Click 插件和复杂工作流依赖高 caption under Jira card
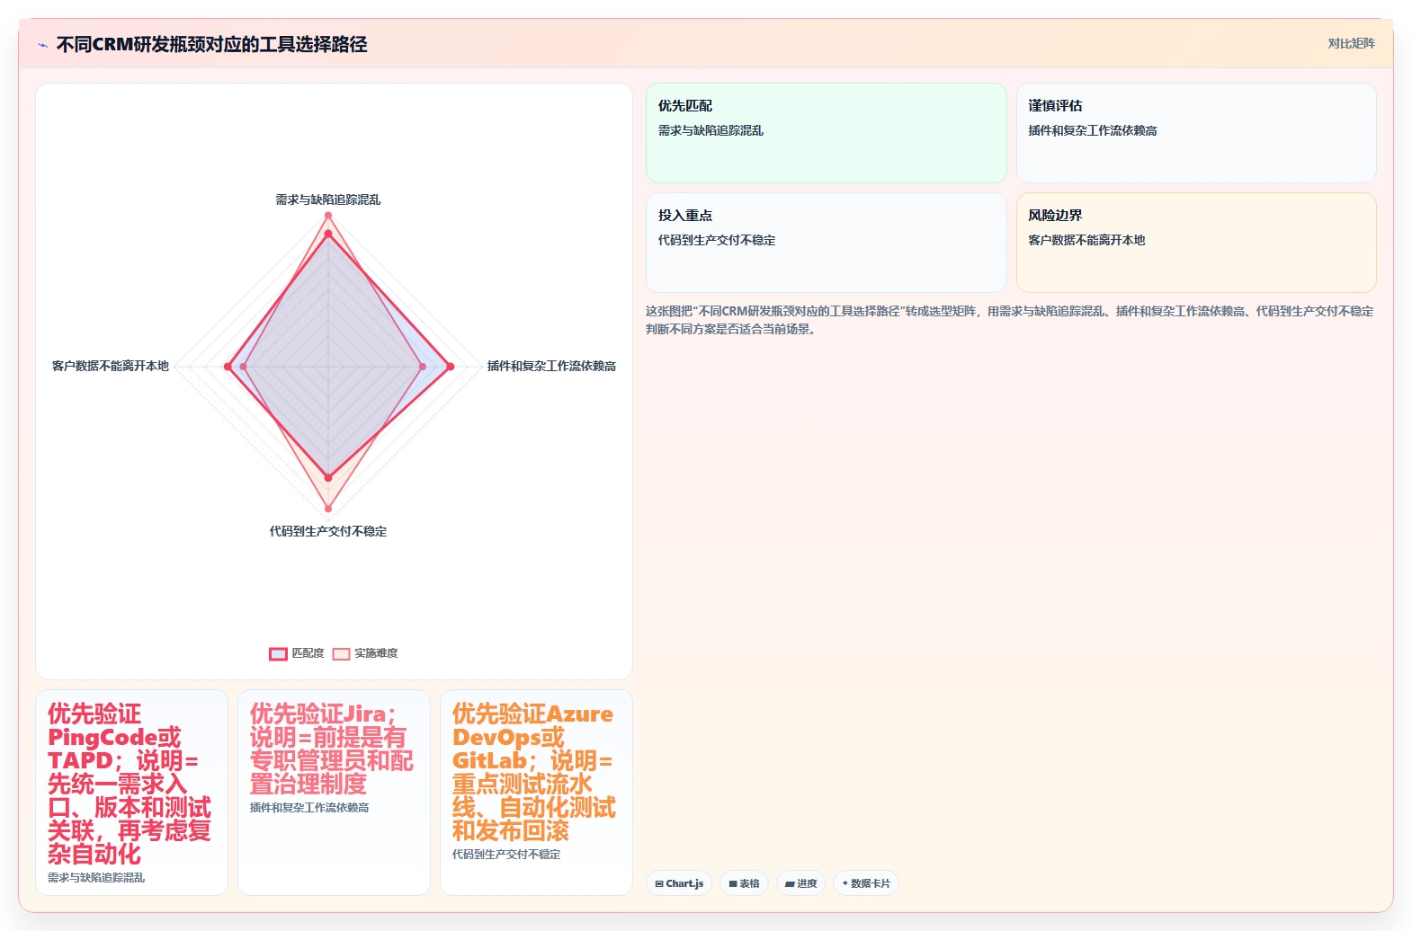 pos(309,807)
